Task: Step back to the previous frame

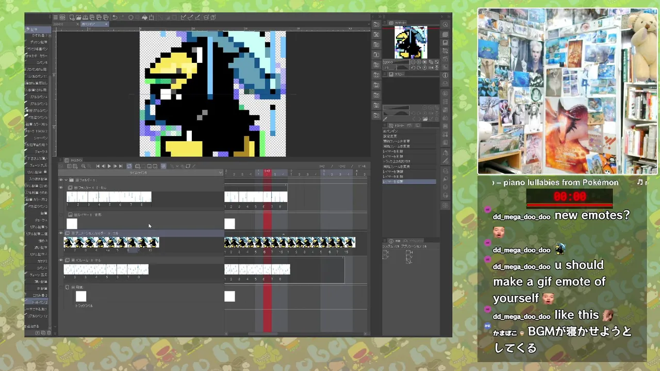Action: pyautogui.click(x=103, y=166)
